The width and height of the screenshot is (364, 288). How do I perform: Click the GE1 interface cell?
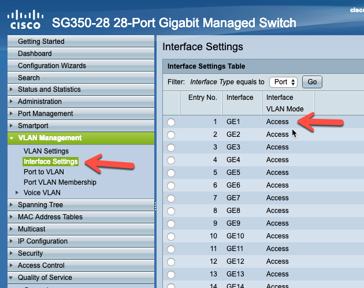(233, 122)
